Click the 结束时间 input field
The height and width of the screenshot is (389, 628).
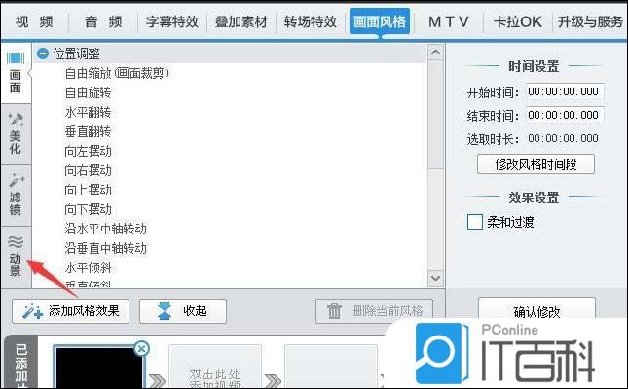point(565,116)
